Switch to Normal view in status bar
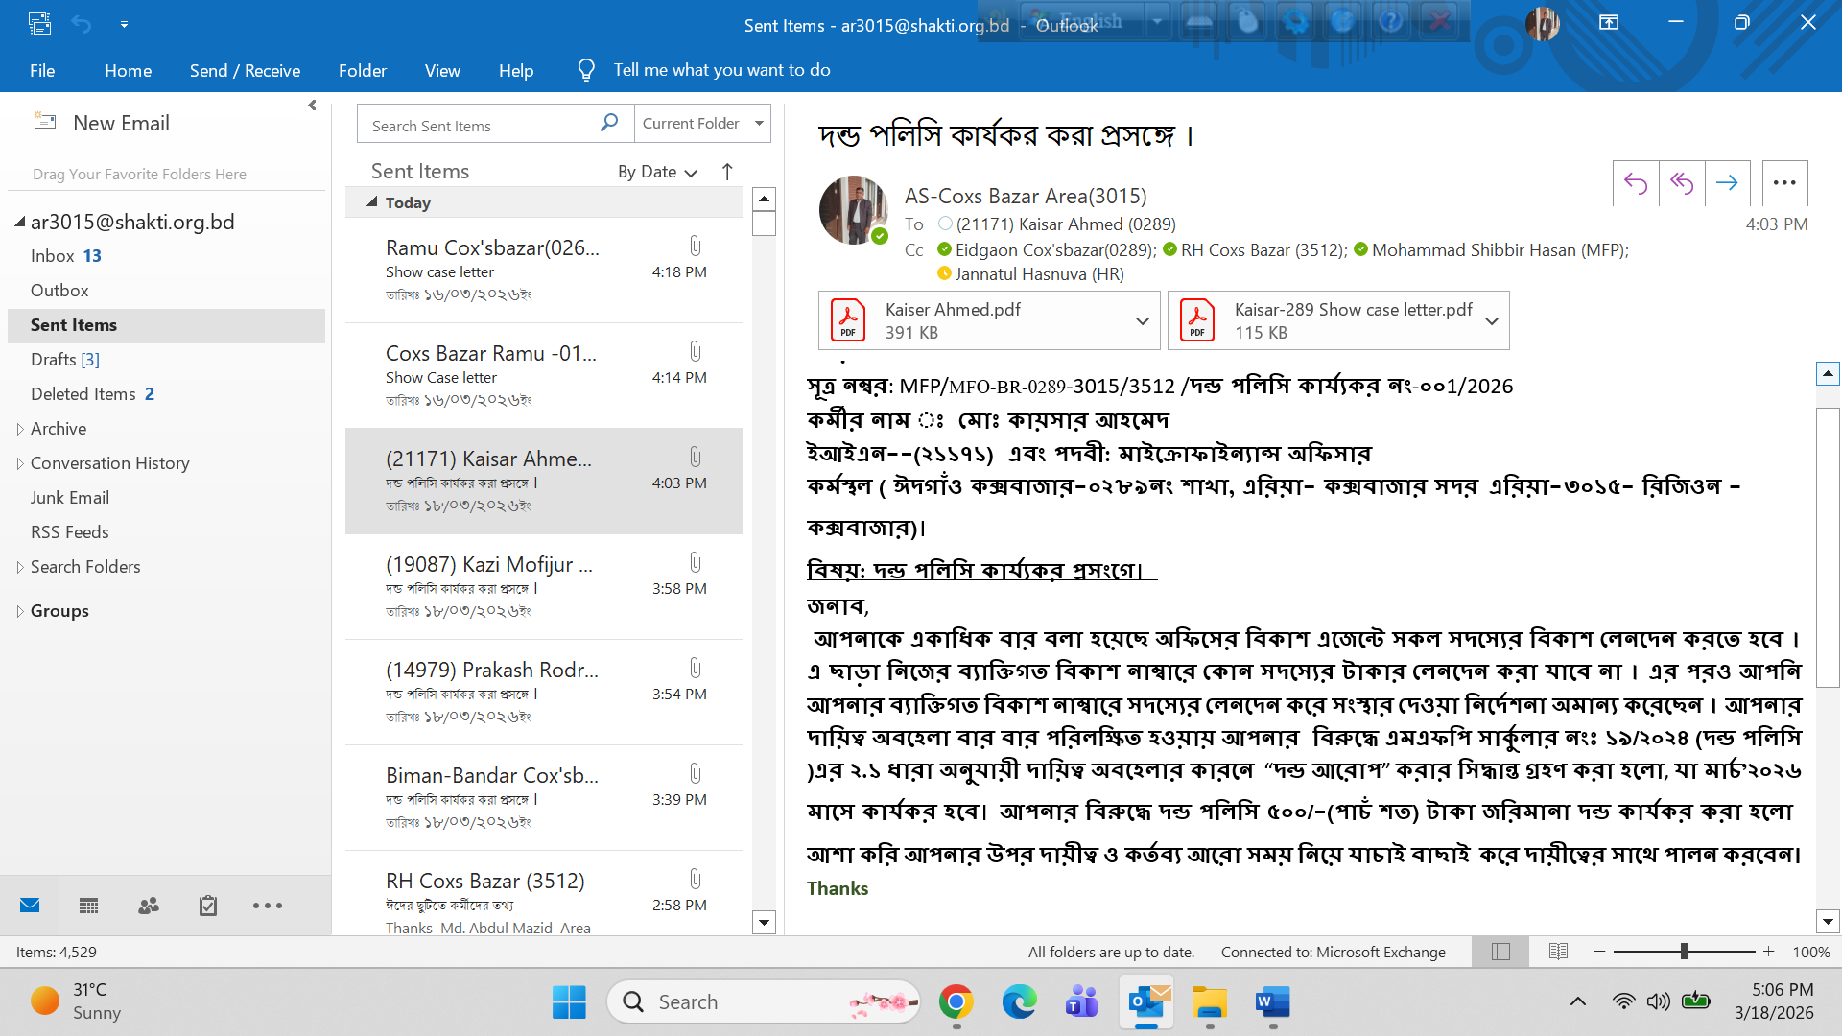Screen dimensions: 1842x1036 pos(1501,952)
